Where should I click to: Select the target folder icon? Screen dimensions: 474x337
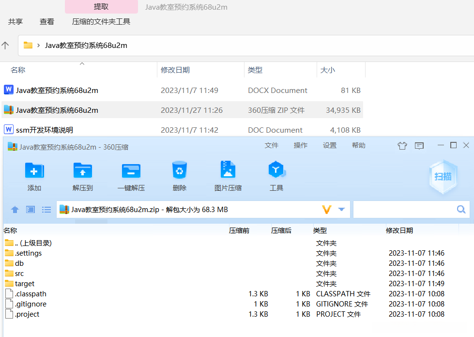point(9,283)
